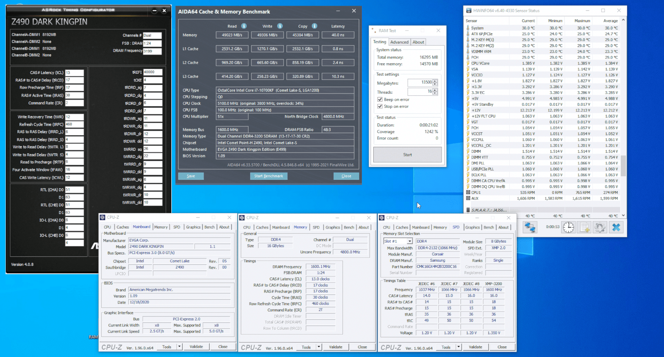Open About tab in RAM Test

pos(418,42)
